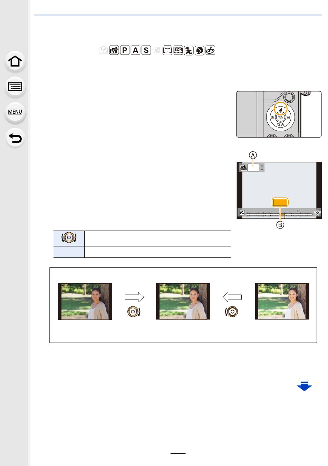Click the blue next page arrow
Image resolution: width=328 pixels, height=466 pixels.
[x=304, y=385]
